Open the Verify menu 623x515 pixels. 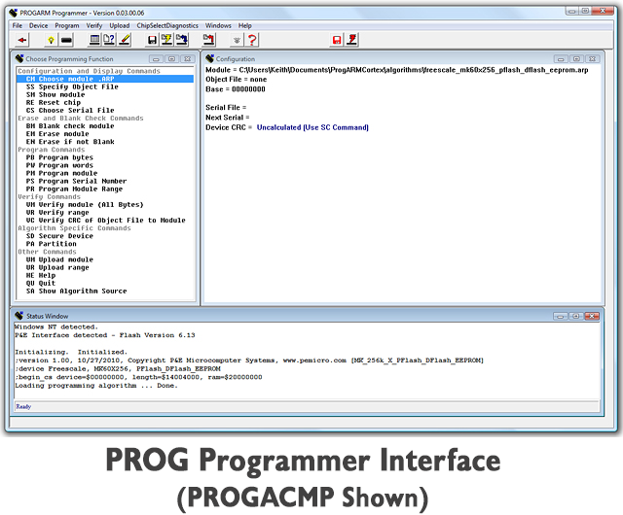click(94, 25)
